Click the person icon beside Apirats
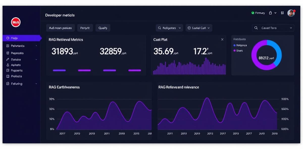The width and height of the screenshot is (303, 149). 8,65
